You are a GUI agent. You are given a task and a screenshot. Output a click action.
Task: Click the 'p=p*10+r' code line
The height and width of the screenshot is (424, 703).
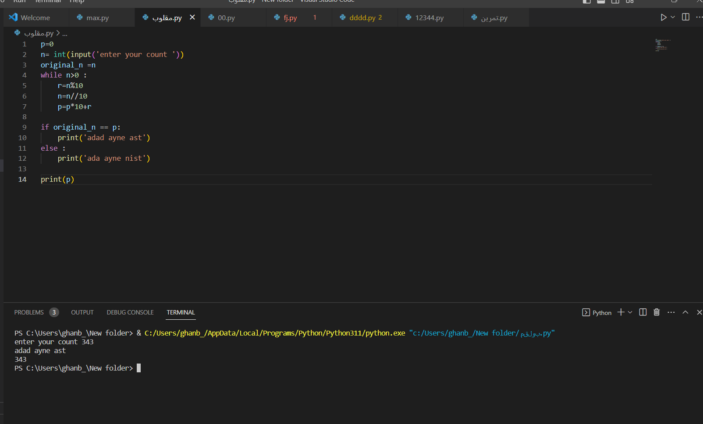[75, 107]
